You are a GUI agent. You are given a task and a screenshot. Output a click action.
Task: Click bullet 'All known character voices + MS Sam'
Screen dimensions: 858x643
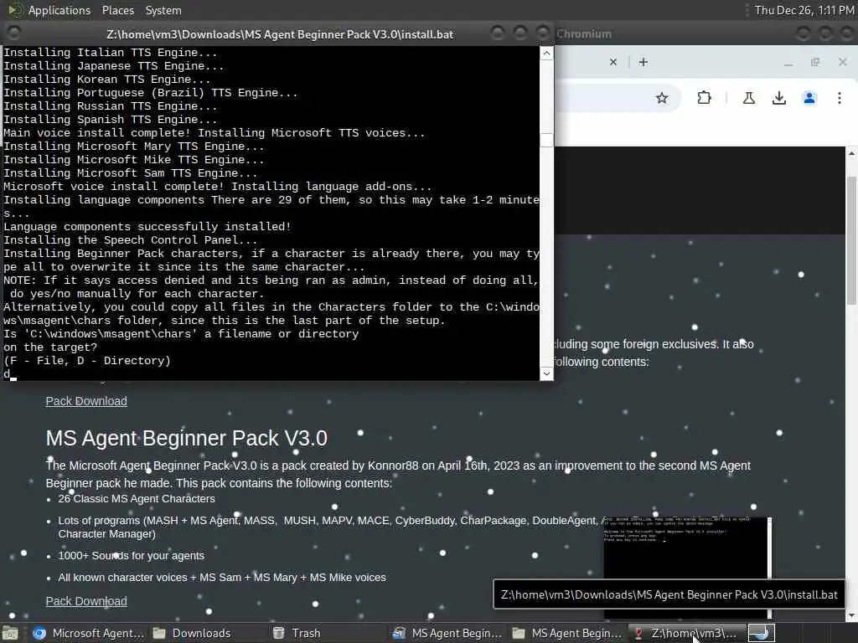pos(221,578)
